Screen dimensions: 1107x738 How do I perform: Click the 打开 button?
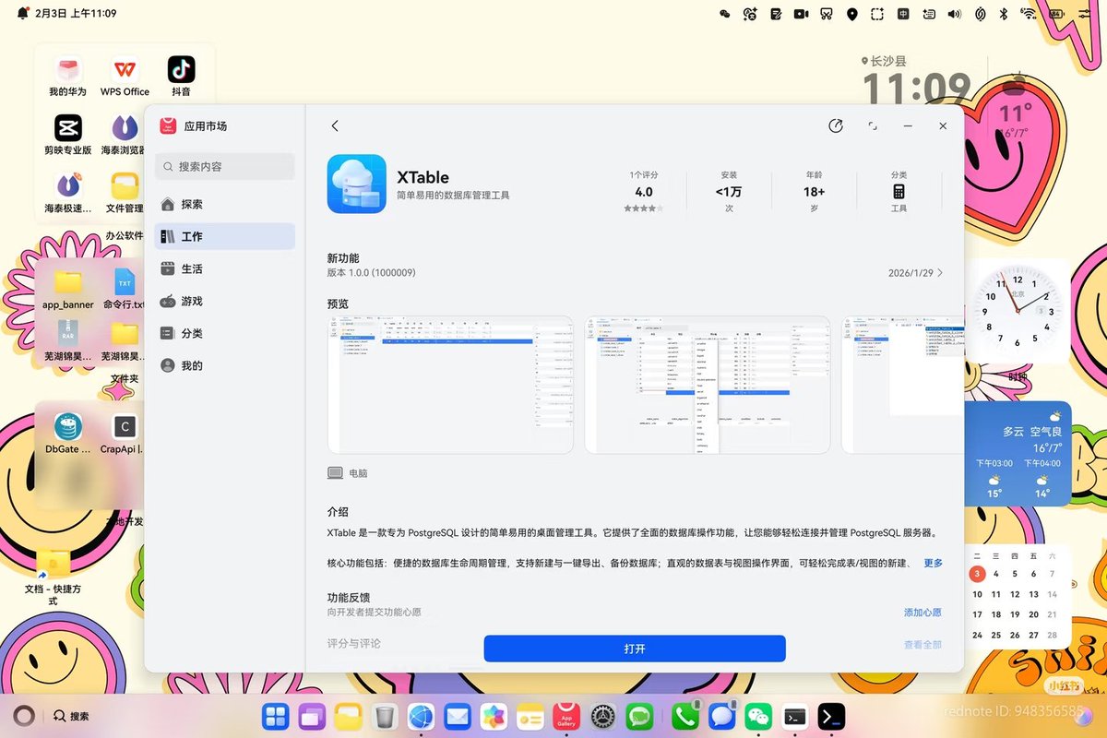(635, 649)
